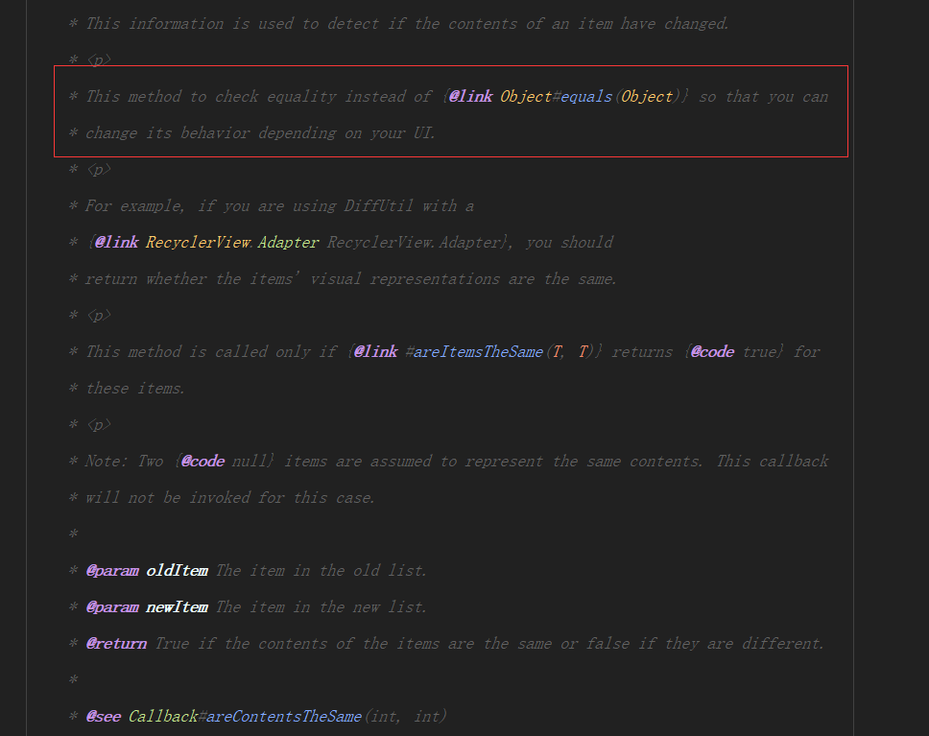The height and width of the screenshot is (736, 929).
Task: Click the '@link' tag before RecyclerView.Adapter
Action: point(117,243)
